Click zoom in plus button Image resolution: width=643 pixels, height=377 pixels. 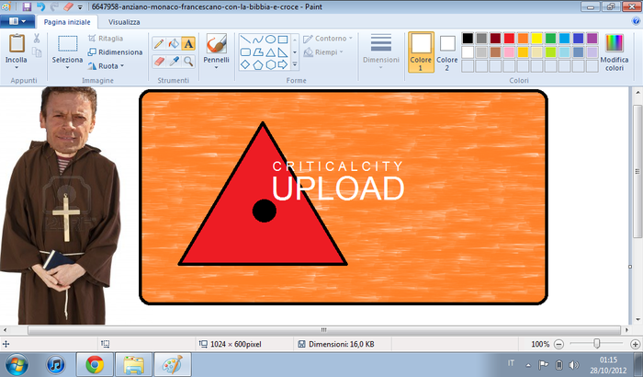tap(636, 344)
